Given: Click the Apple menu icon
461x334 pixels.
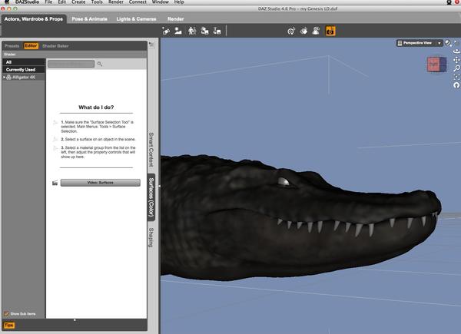Looking at the screenshot, I should point(7,2).
